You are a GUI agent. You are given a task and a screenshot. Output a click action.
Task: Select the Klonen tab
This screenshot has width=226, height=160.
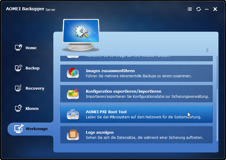point(30,108)
